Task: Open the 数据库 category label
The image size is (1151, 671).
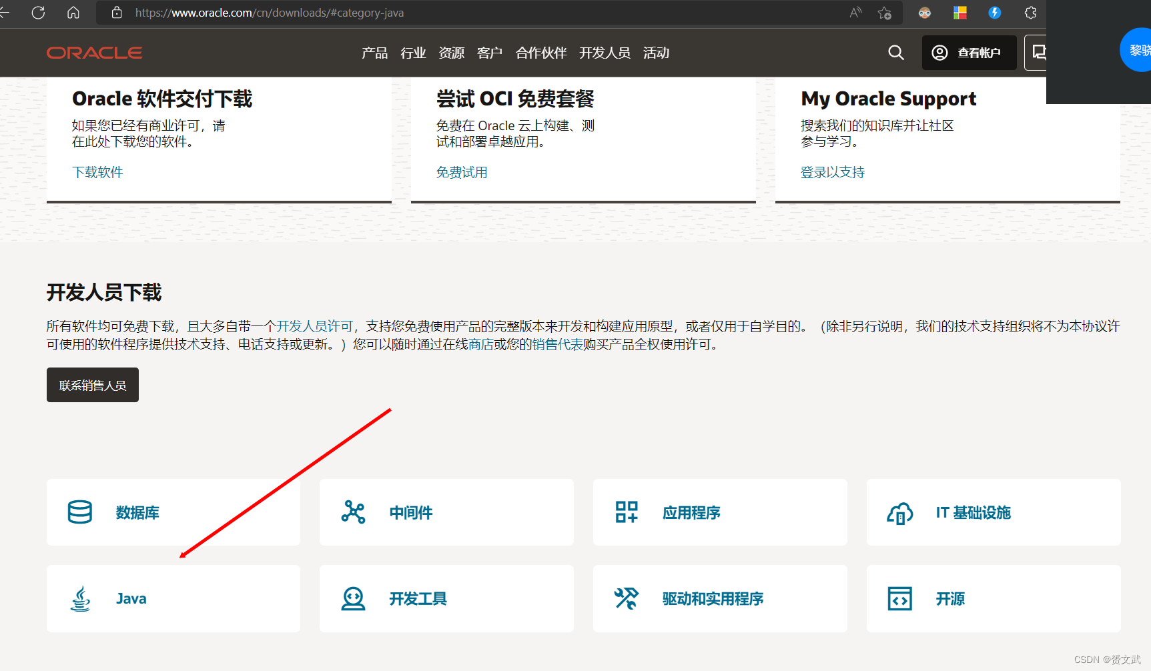Action: click(137, 512)
